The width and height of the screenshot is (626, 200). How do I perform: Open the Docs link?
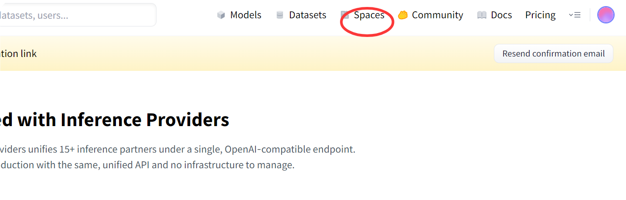pos(501,15)
